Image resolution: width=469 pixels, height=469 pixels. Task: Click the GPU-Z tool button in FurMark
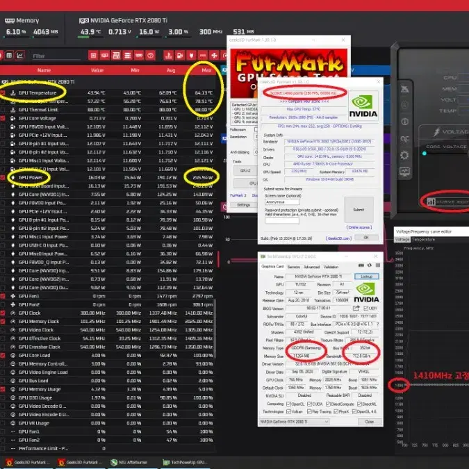click(x=245, y=171)
